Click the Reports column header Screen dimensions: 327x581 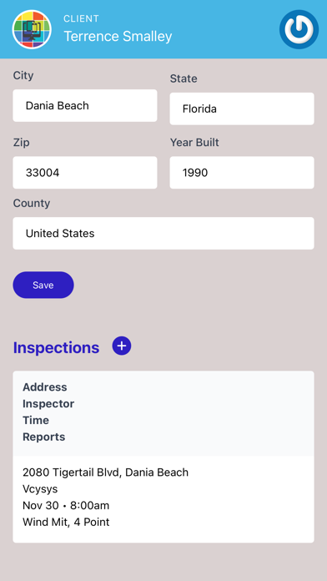tap(43, 437)
